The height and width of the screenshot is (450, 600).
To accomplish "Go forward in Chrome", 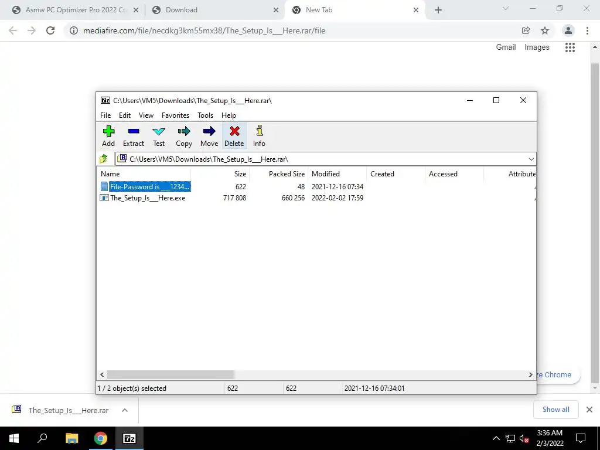I will pyautogui.click(x=32, y=30).
